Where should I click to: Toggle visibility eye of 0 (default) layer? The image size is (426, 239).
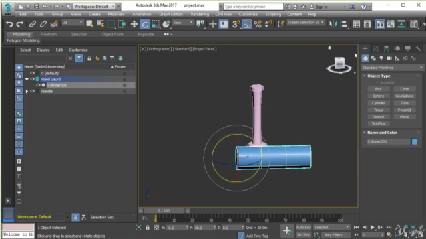click(32, 73)
